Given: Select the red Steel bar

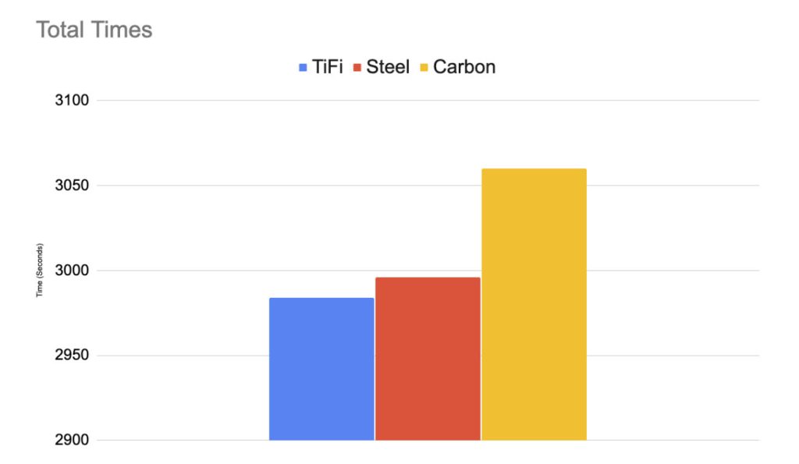Looking at the screenshot, I should [x=428, y=359].
